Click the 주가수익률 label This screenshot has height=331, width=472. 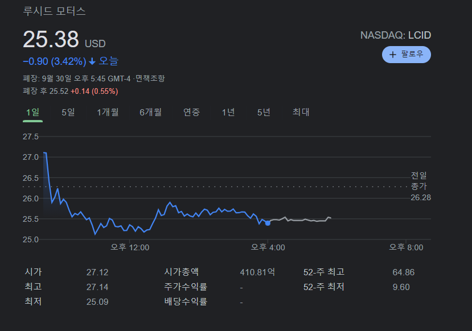point(186,287)
